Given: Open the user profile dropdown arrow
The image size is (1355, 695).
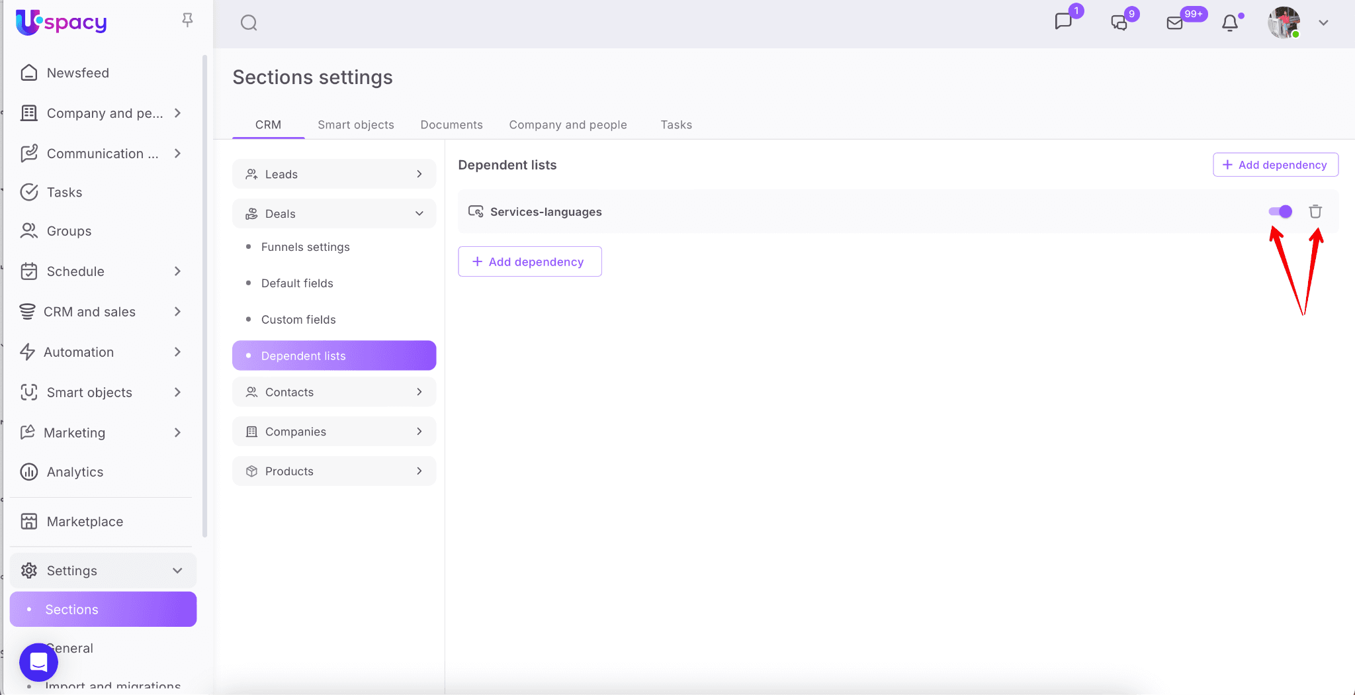Looking at the screenshot, I should click(1323, 23).
